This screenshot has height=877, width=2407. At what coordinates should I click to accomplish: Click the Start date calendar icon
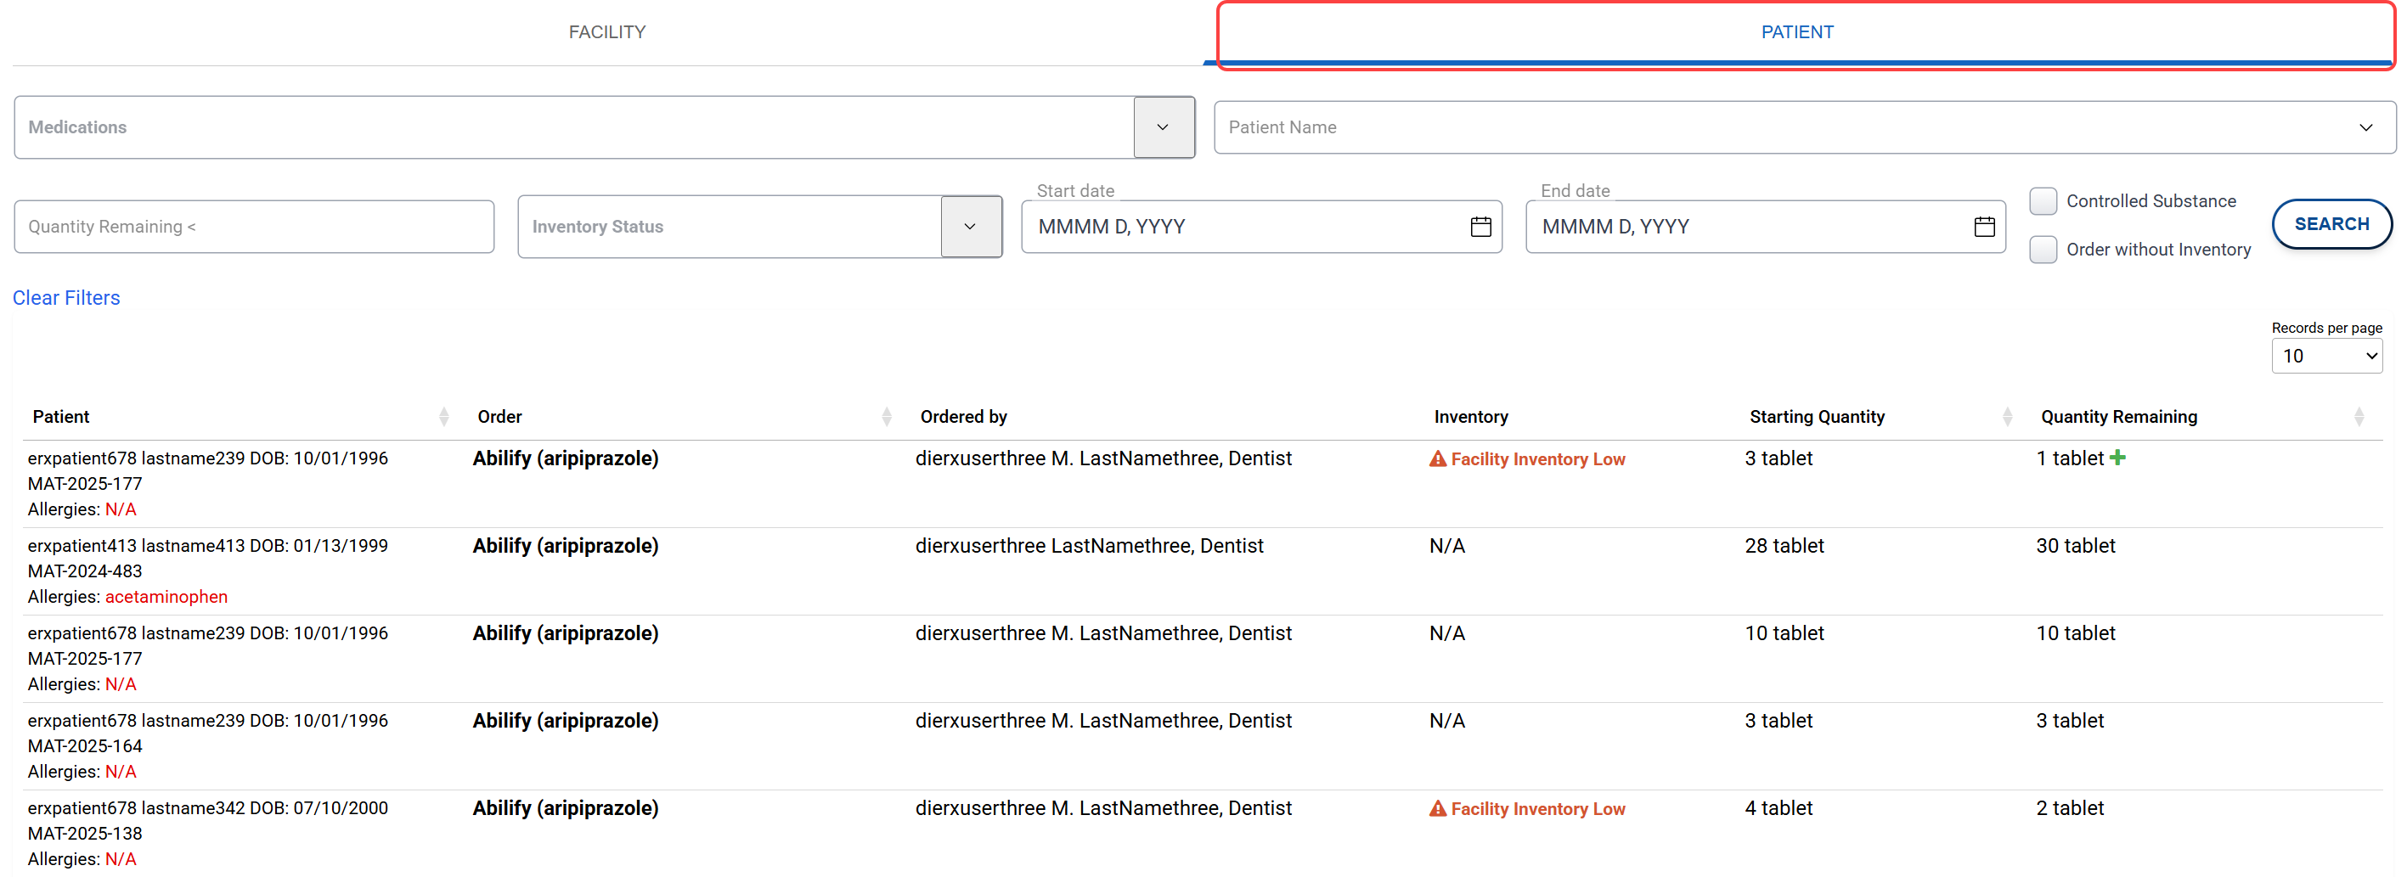click(1480, 227)
